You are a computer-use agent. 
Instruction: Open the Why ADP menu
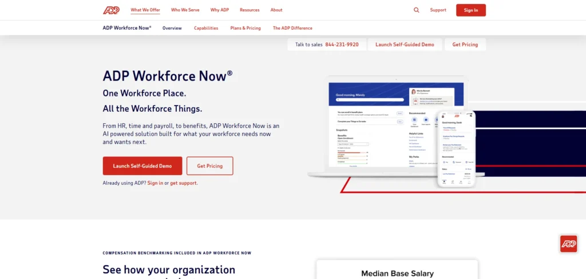pyautogui.click(x=220, y=10)
